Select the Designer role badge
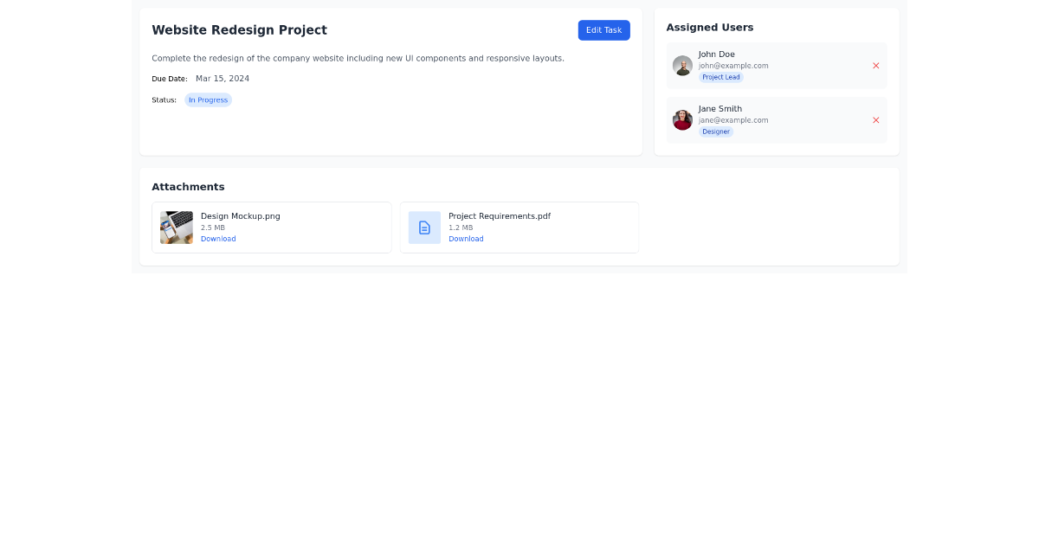Image resolution: width=1039 pixels, height=545 pixels. pos(716,131)
